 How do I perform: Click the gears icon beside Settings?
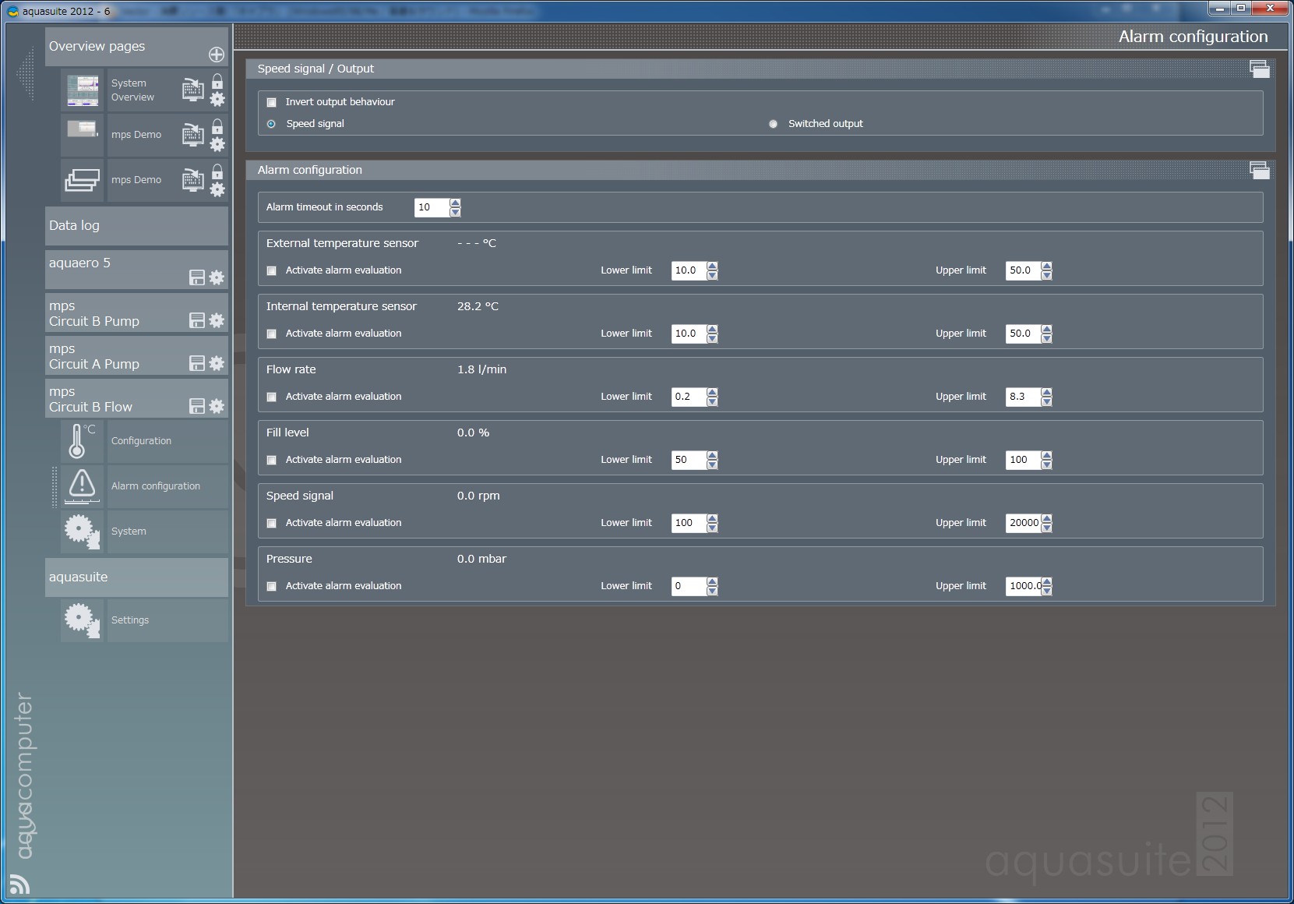point(82,620)
